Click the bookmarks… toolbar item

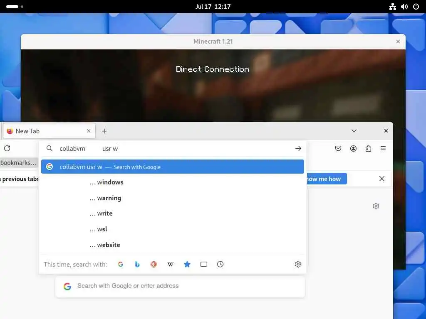(x=18, y=163)
